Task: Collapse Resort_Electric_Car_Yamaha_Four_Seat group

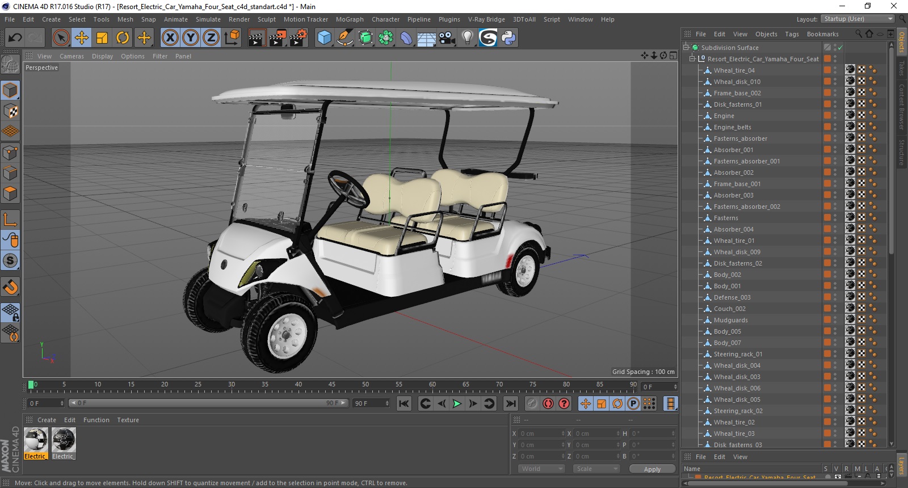Action: pos(692,59)
